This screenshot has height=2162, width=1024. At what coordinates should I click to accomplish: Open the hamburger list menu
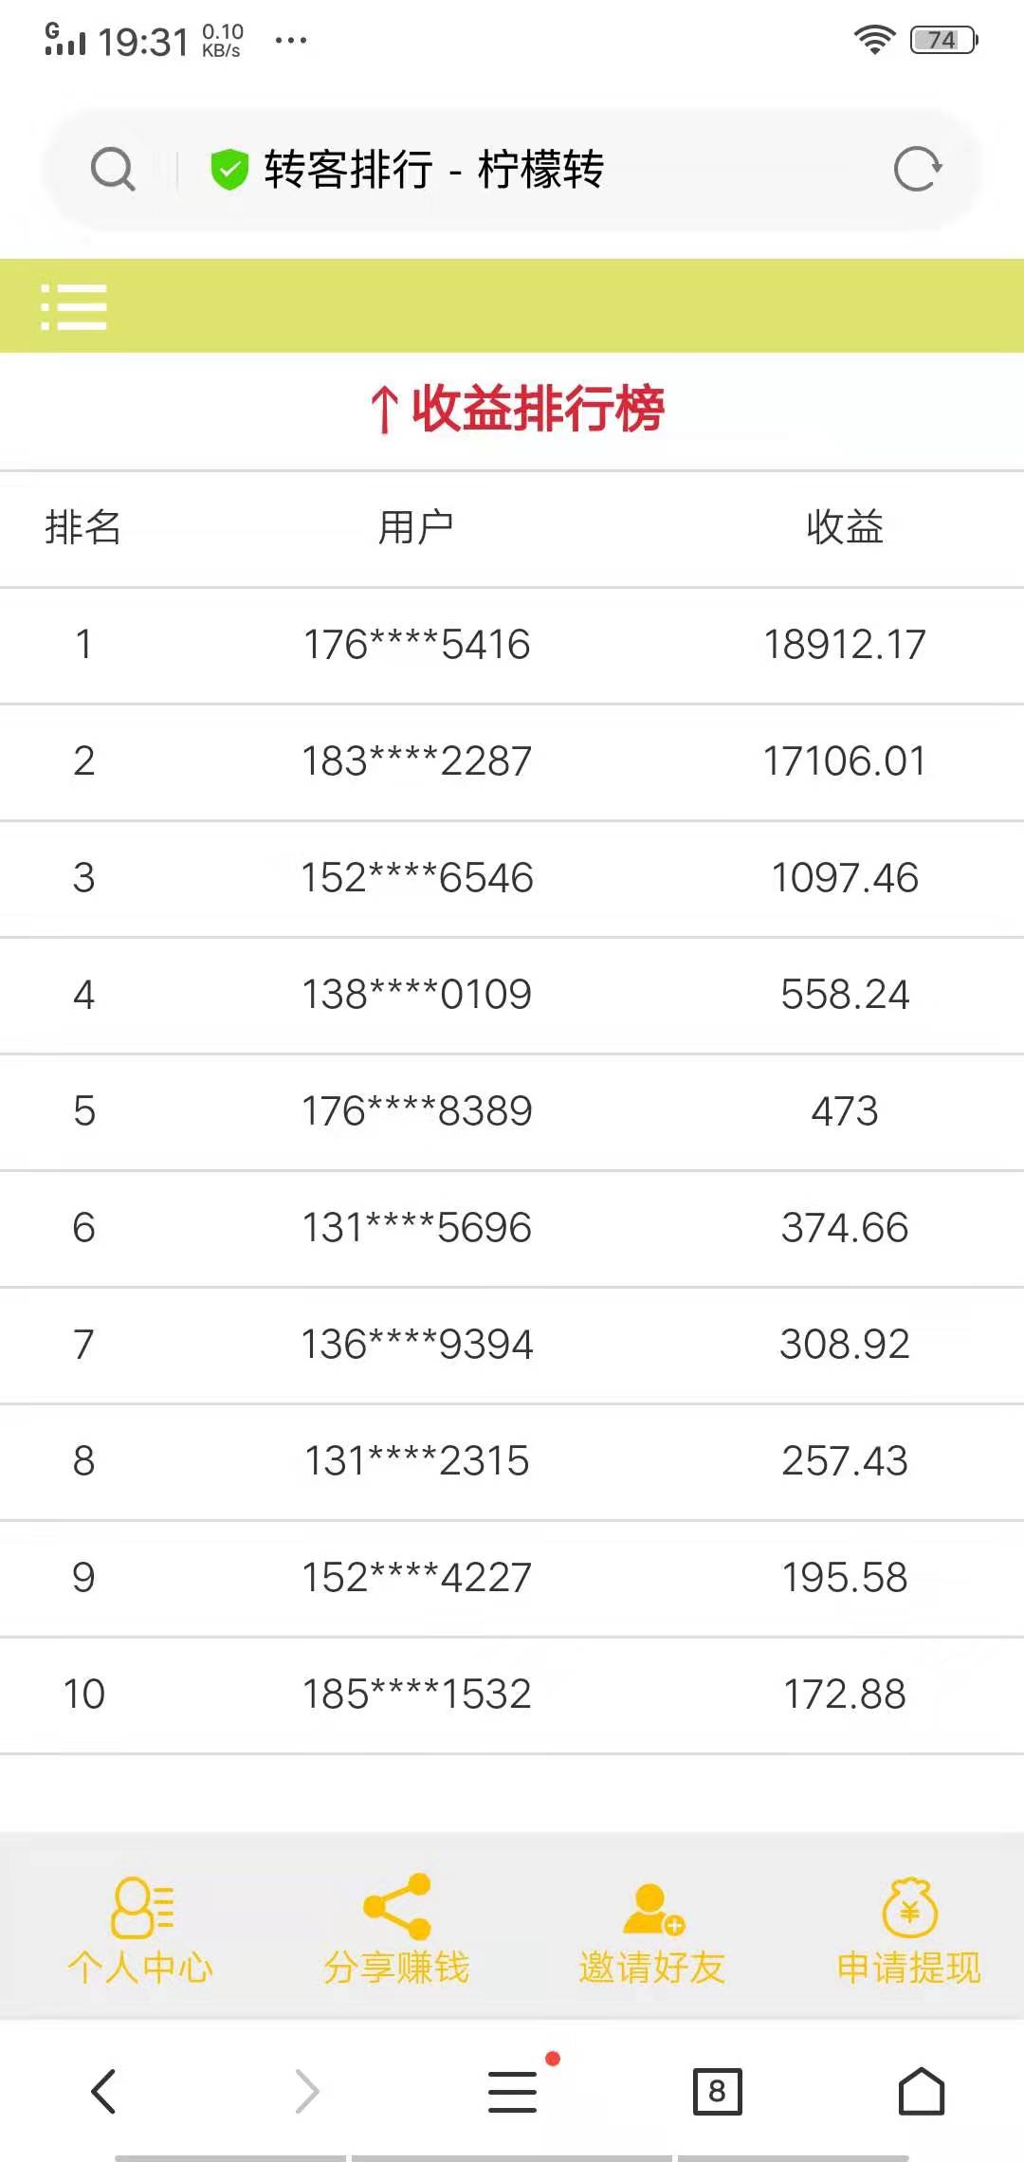[74, 306]
